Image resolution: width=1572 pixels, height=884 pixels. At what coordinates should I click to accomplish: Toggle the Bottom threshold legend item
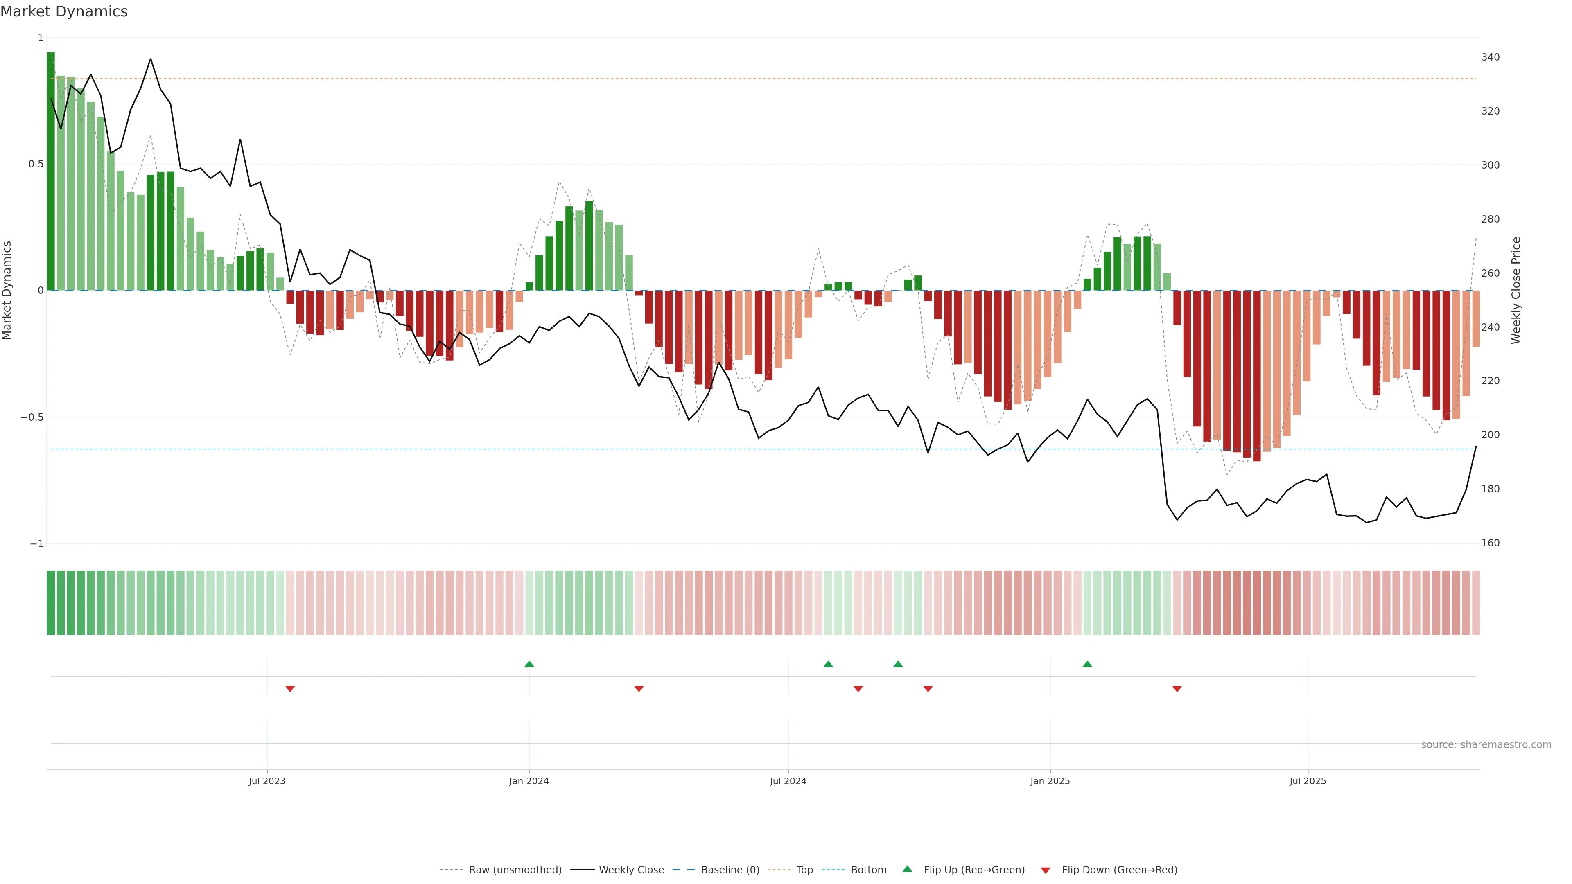click(868, 870)
